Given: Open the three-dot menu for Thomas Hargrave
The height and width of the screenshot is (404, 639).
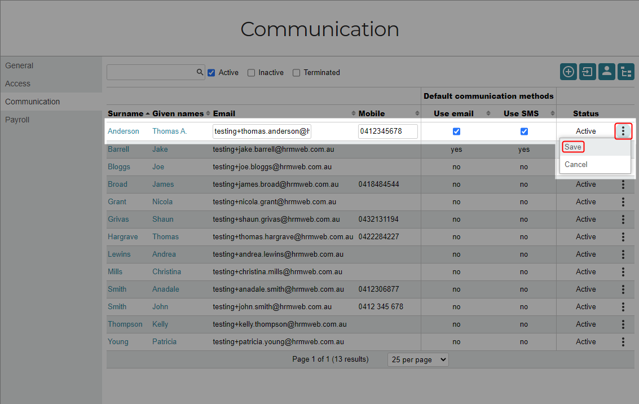Looking at the screenshot, I should pos(623,237).
